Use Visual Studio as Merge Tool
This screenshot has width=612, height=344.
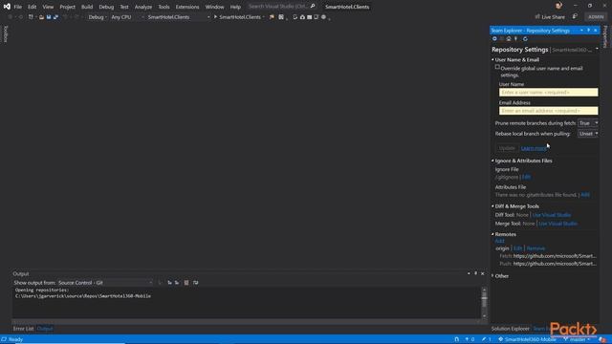coord(558,224)
